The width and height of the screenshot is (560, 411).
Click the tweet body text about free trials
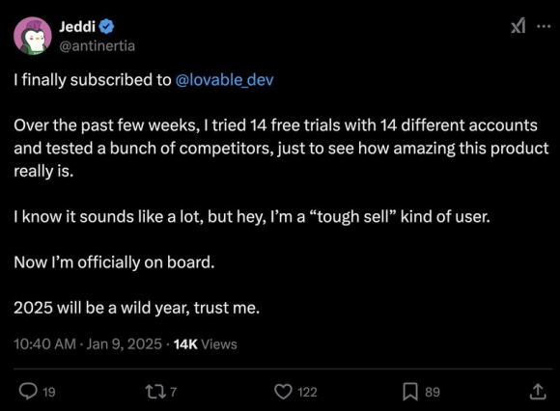click(281, 148)
